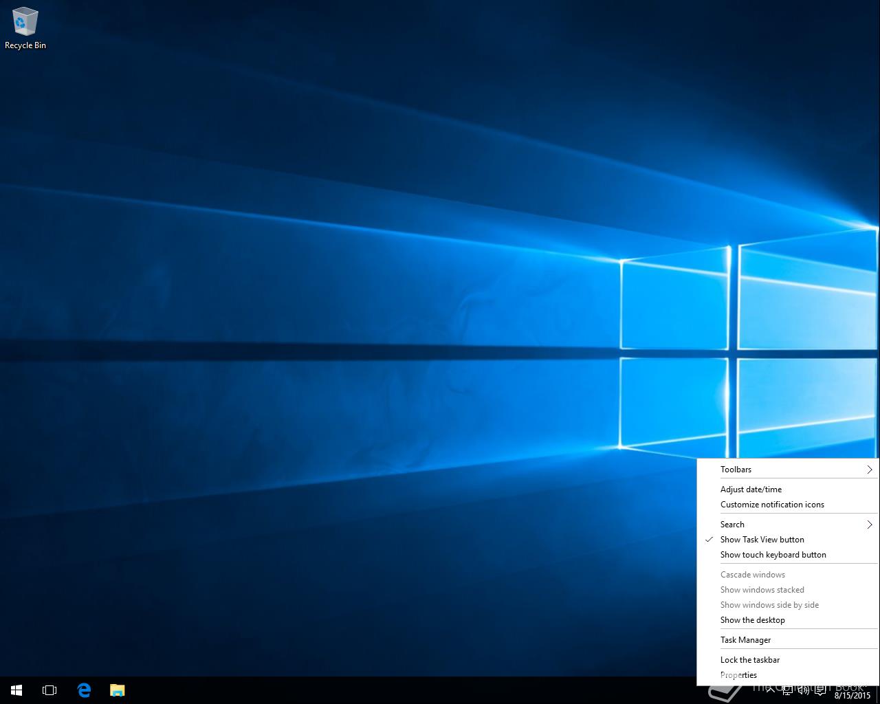Screen dimensions: 880x704
Task: Toggle Show Task View button
Action: click(x=788, y=540)
